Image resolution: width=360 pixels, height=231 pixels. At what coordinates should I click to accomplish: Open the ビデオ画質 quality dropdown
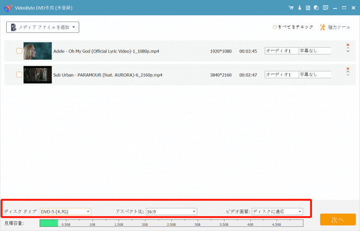click(x=277, y=211)
